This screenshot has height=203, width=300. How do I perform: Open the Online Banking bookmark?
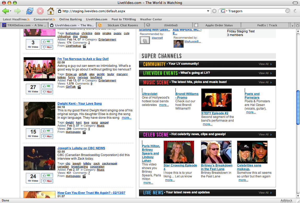click(70, 19)
